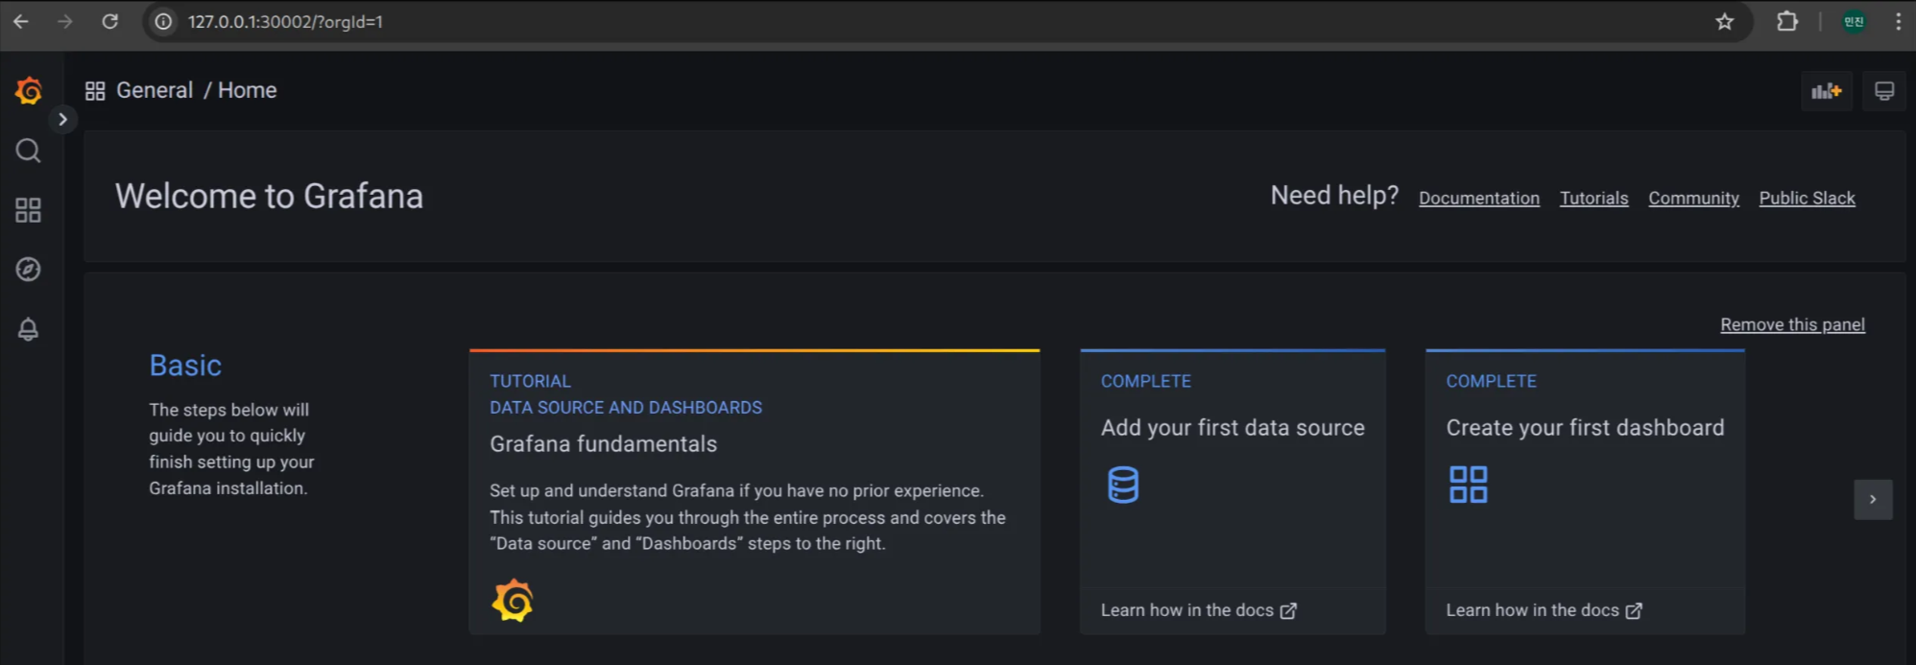Bookmark this page with star icon

pos(1725,22)
